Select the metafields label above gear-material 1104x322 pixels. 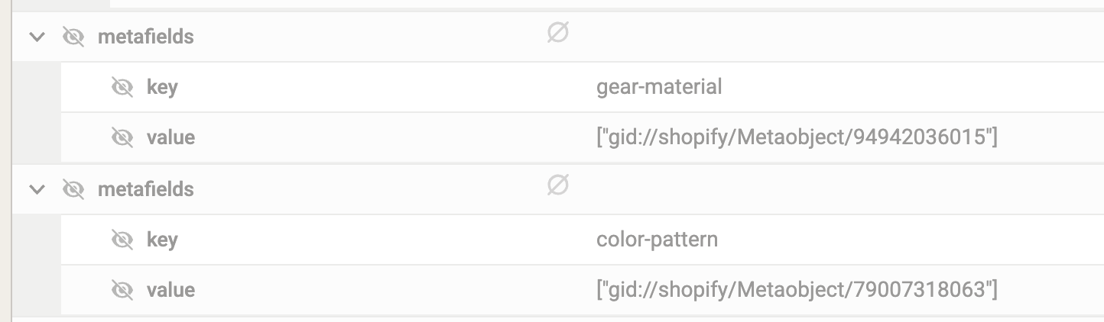[145, 37]
